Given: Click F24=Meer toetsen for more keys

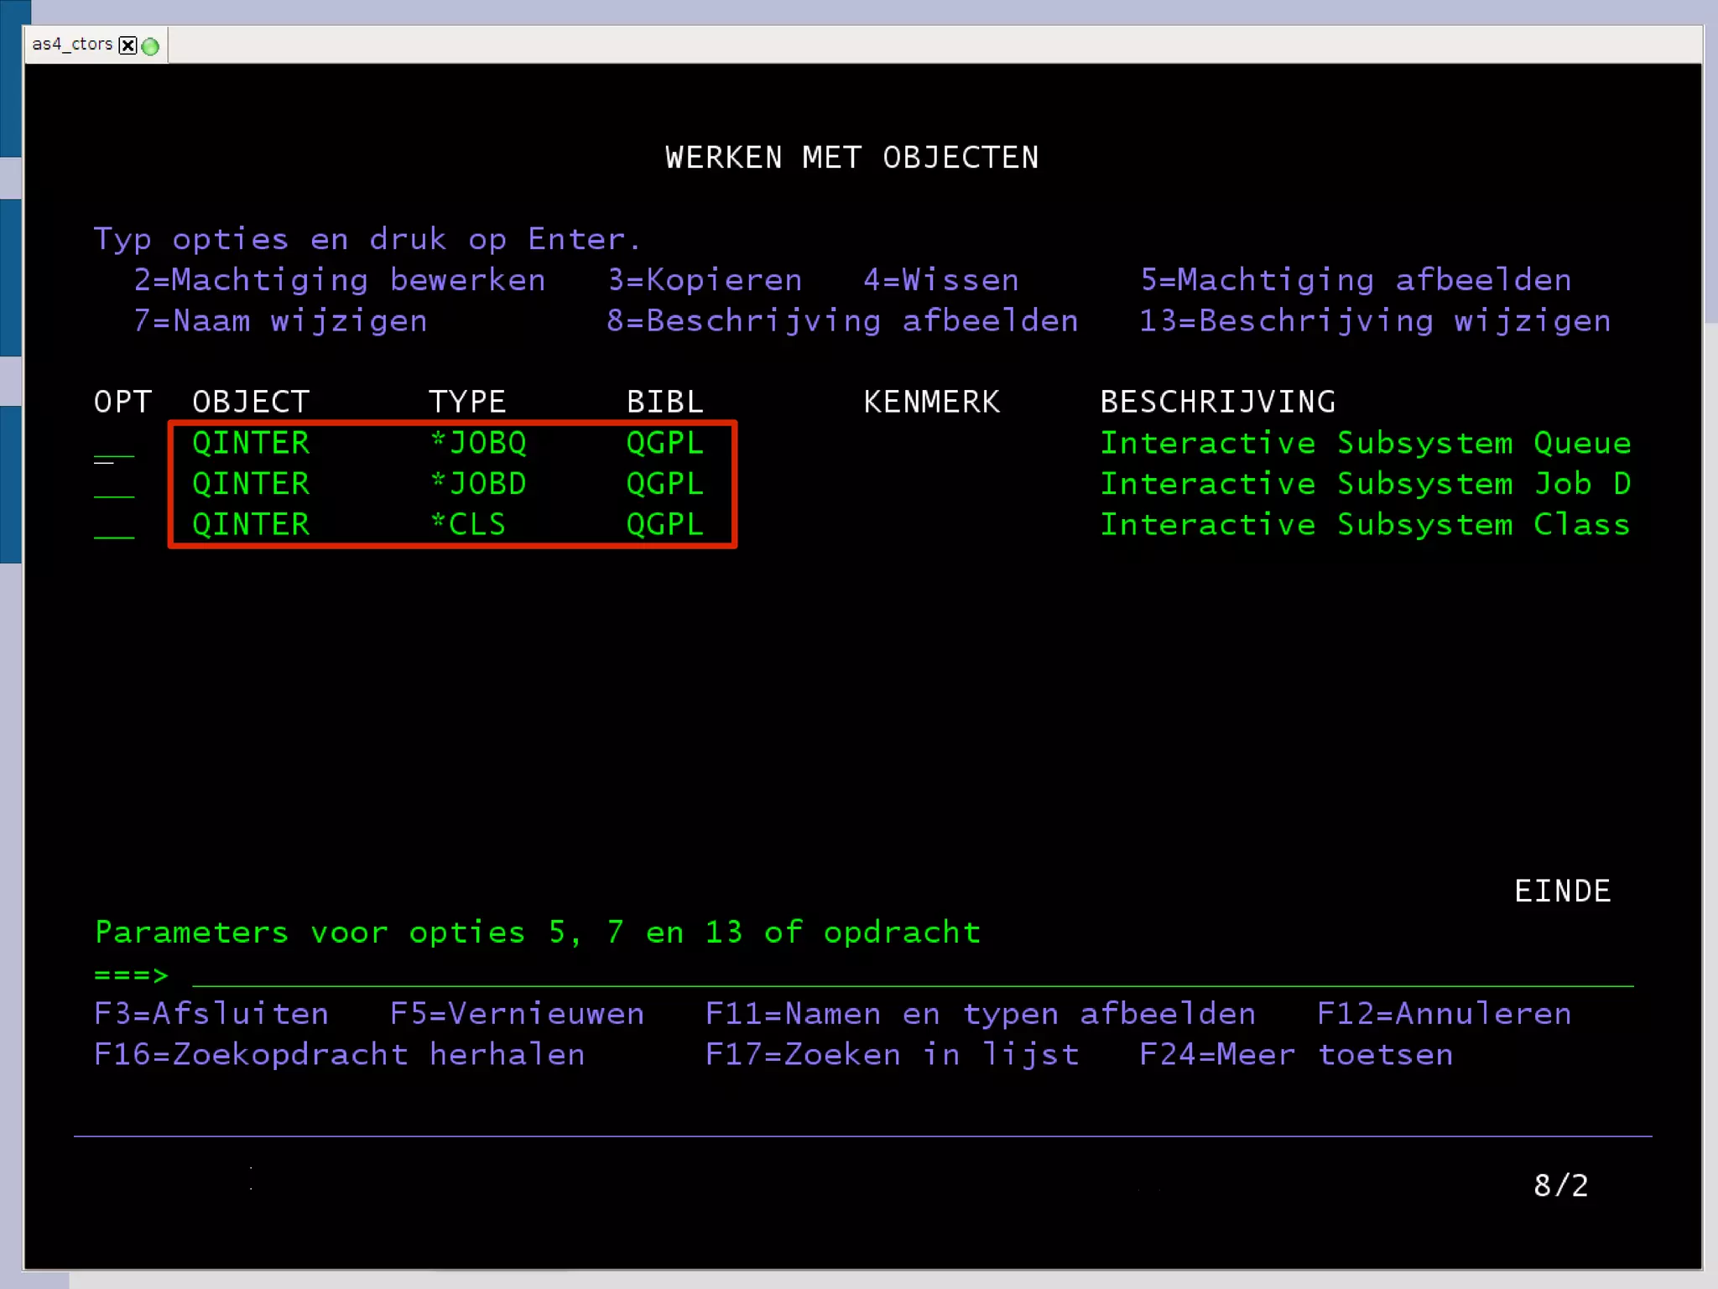Looking at the screenshot, I should pos(1295,1055).
